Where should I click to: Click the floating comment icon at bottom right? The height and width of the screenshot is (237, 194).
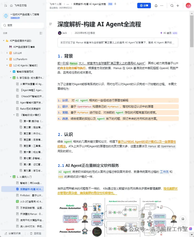183,219
